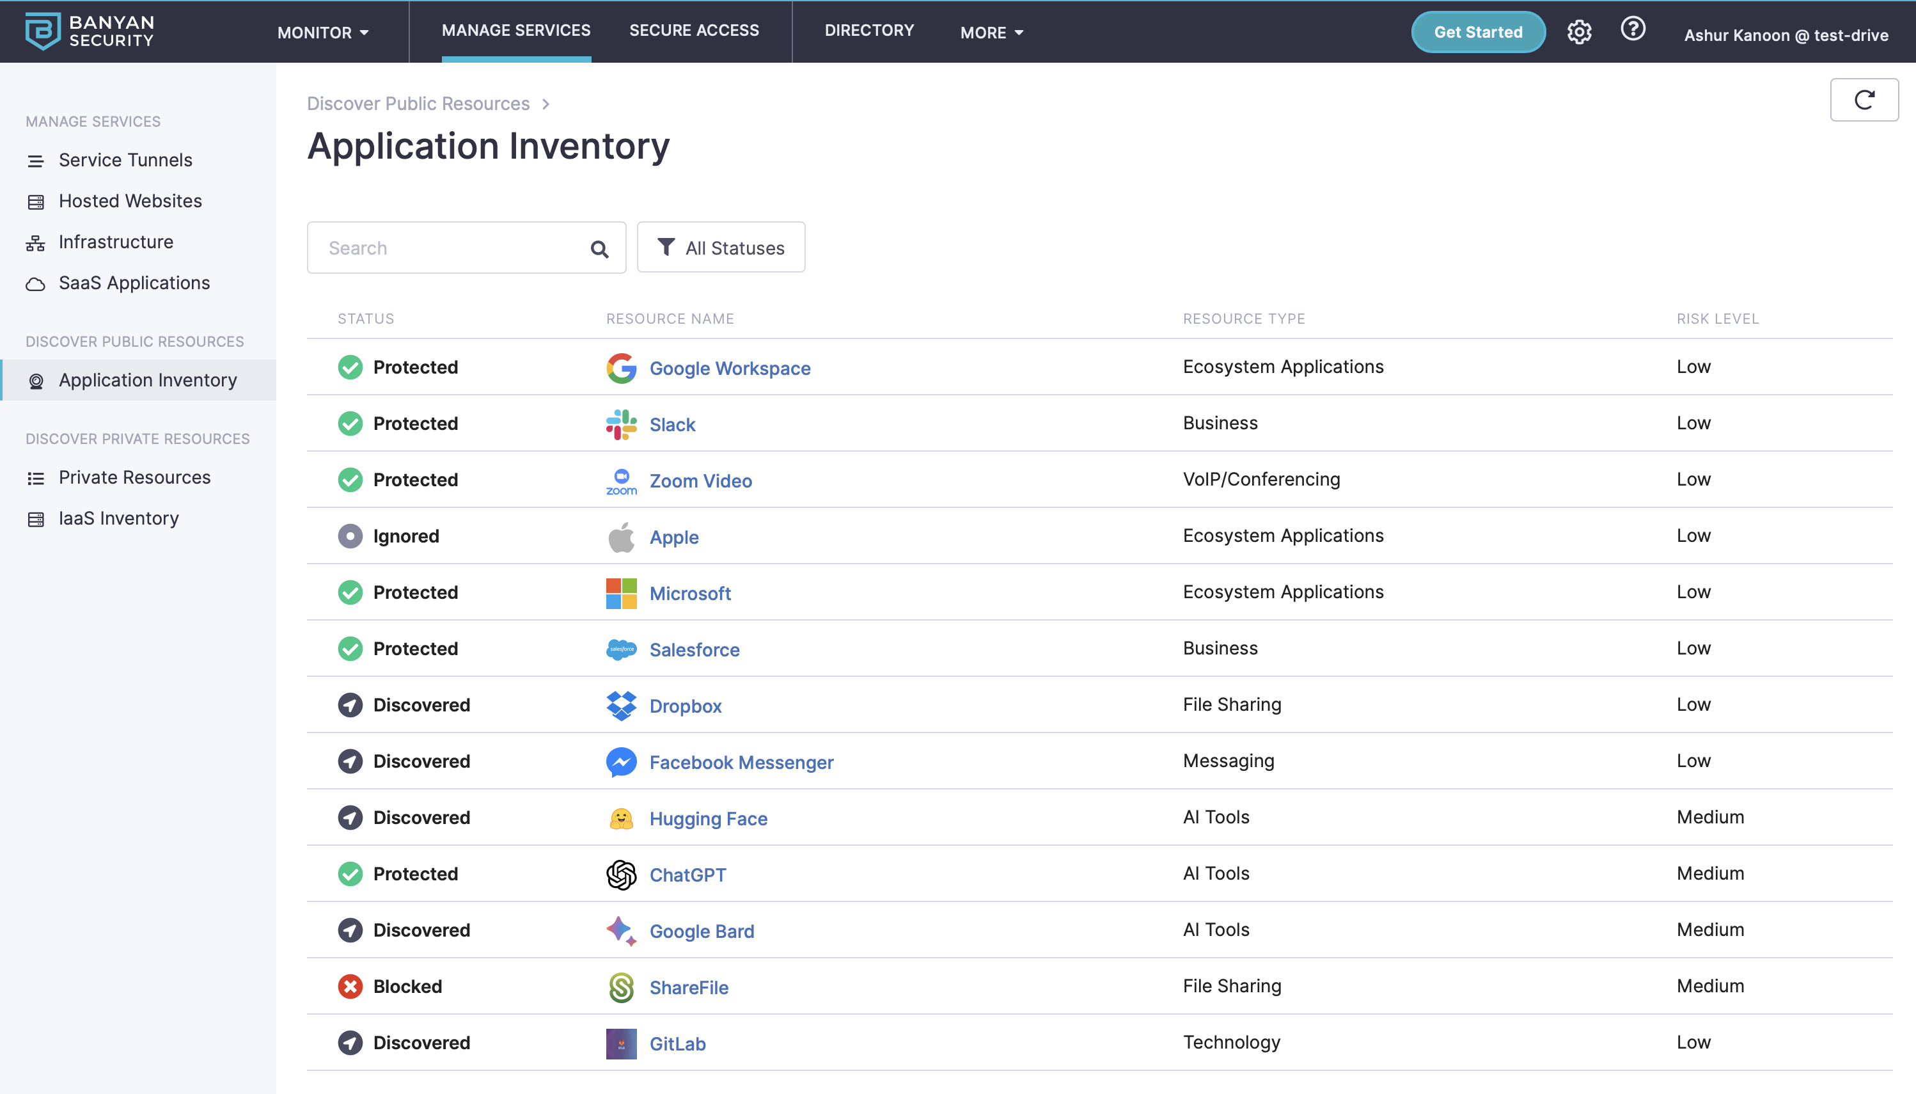This screenshot has width=1916, height=1094.
Task: Click the Microsoft resource link
Action: pyautogui.click(x=689, y=594)
